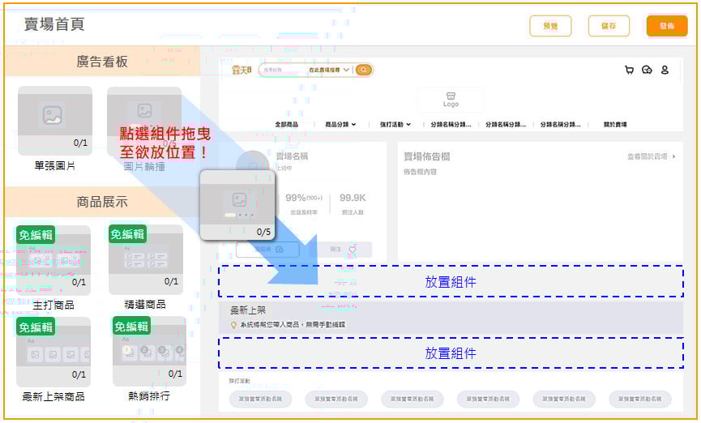Expand the 強打活動 promotions dropdown
The width and height of the screenshot is (701, 423).
[395, 125]
